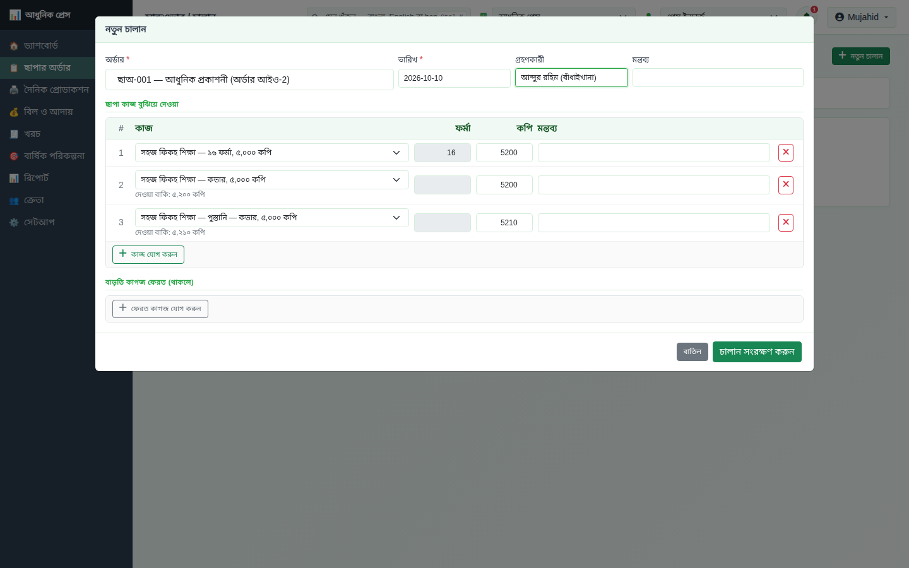Image resolution: width=909 pixels, height=568 pixels.
Task: Click the notification bell icon
Action: click(807, 16)
